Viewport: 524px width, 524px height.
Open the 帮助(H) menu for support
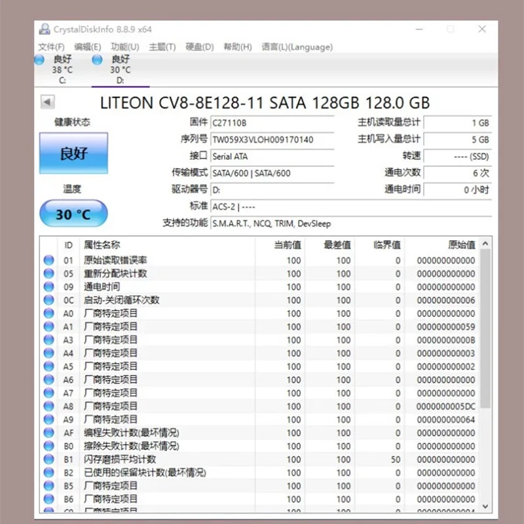236,47
